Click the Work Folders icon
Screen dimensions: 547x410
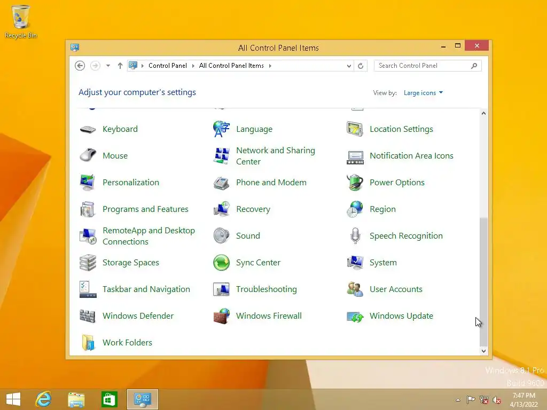pos(88,342)
